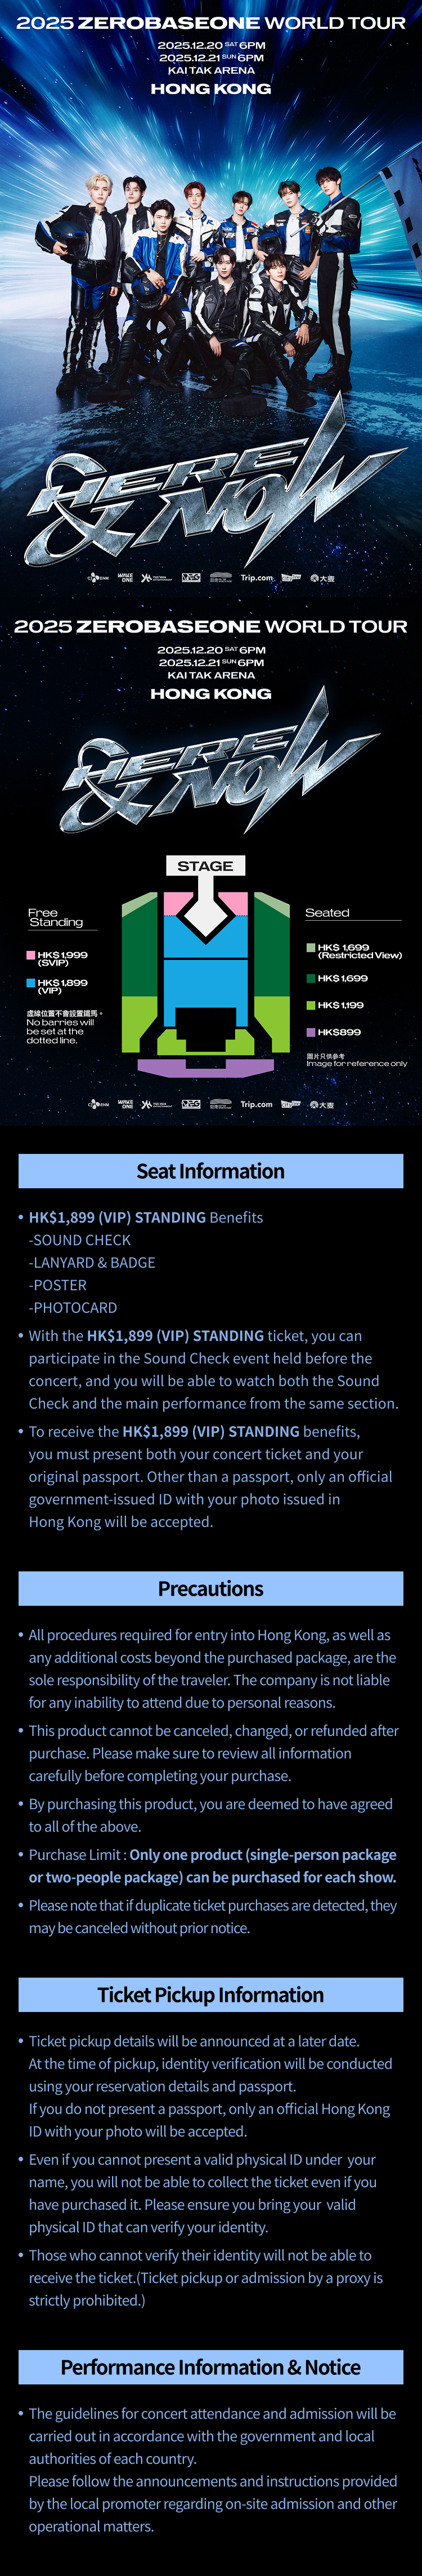Click the Trip.com logo on the top group poster
This screenshot has width=422, height=2576.
[257, 578]
